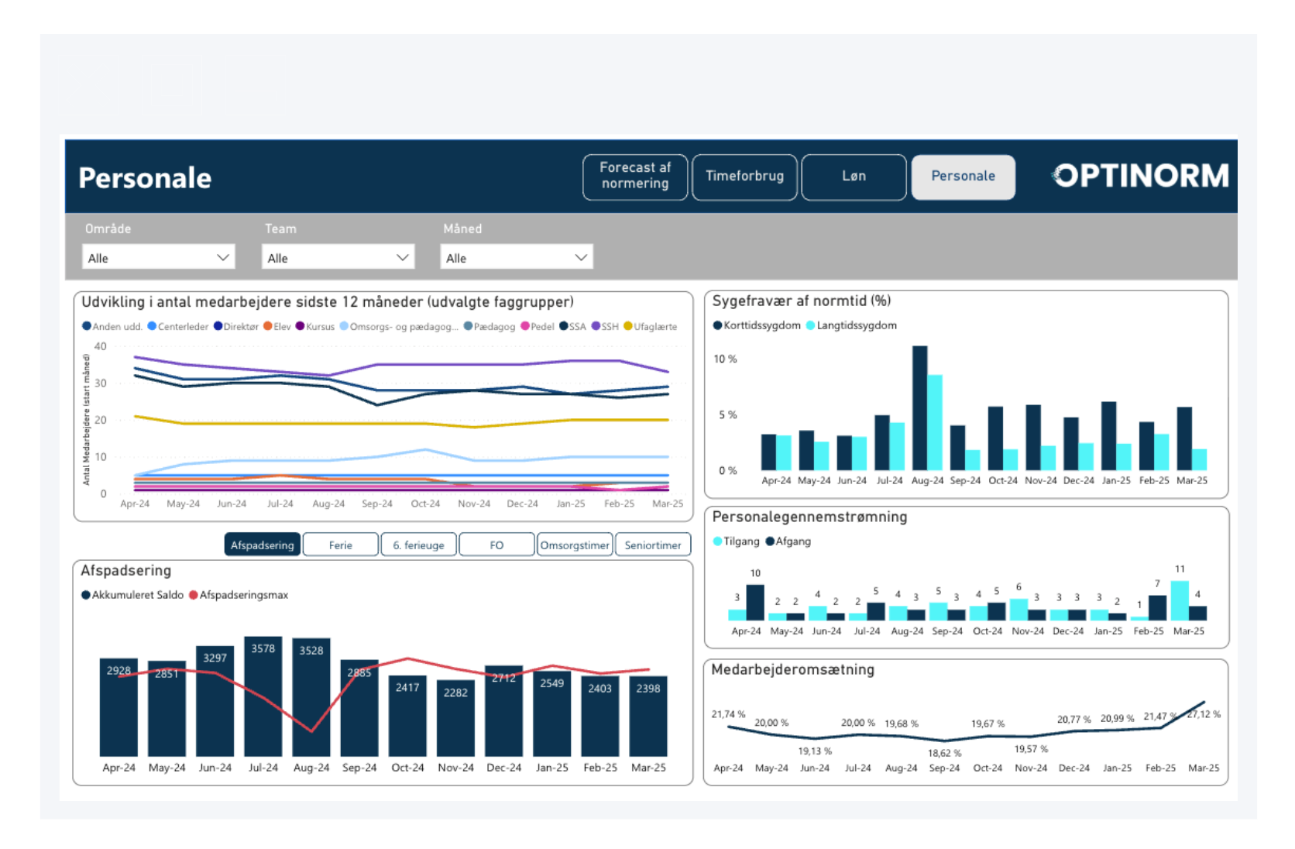Viewport: 1295px width, 849px height.
Task: Open the Timeforbrug page tab
Action: 744,177
